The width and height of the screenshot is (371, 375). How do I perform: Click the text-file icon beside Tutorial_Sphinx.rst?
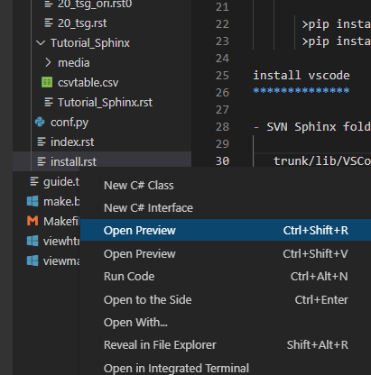coord(49,102)
